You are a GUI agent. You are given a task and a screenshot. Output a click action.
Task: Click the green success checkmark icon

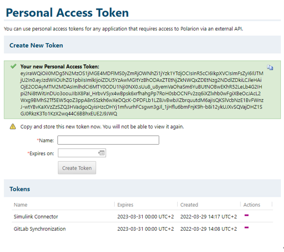point(13,66)
